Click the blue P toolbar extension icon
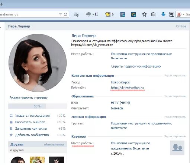Viewport: 190px width, 165px height. tap(123, 14)
